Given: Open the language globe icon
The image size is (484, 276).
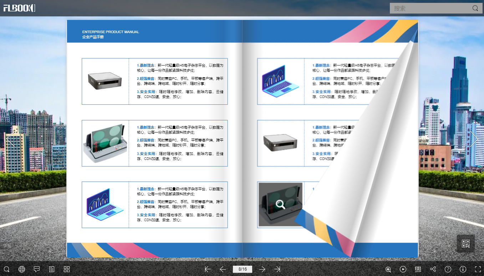Looking at the screenshot, I should coord(22,269).
